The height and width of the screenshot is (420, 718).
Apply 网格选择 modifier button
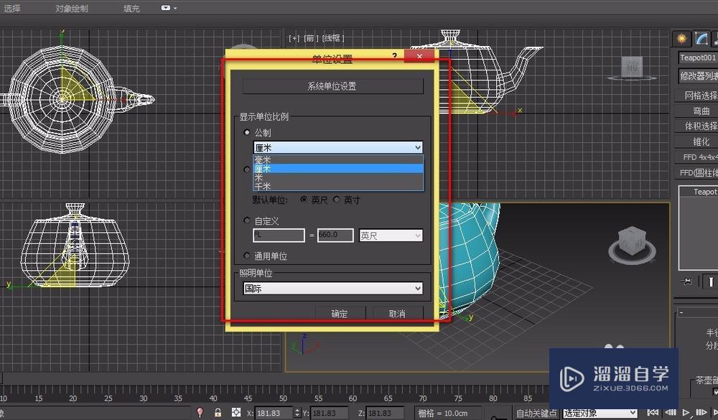(697, 95)
